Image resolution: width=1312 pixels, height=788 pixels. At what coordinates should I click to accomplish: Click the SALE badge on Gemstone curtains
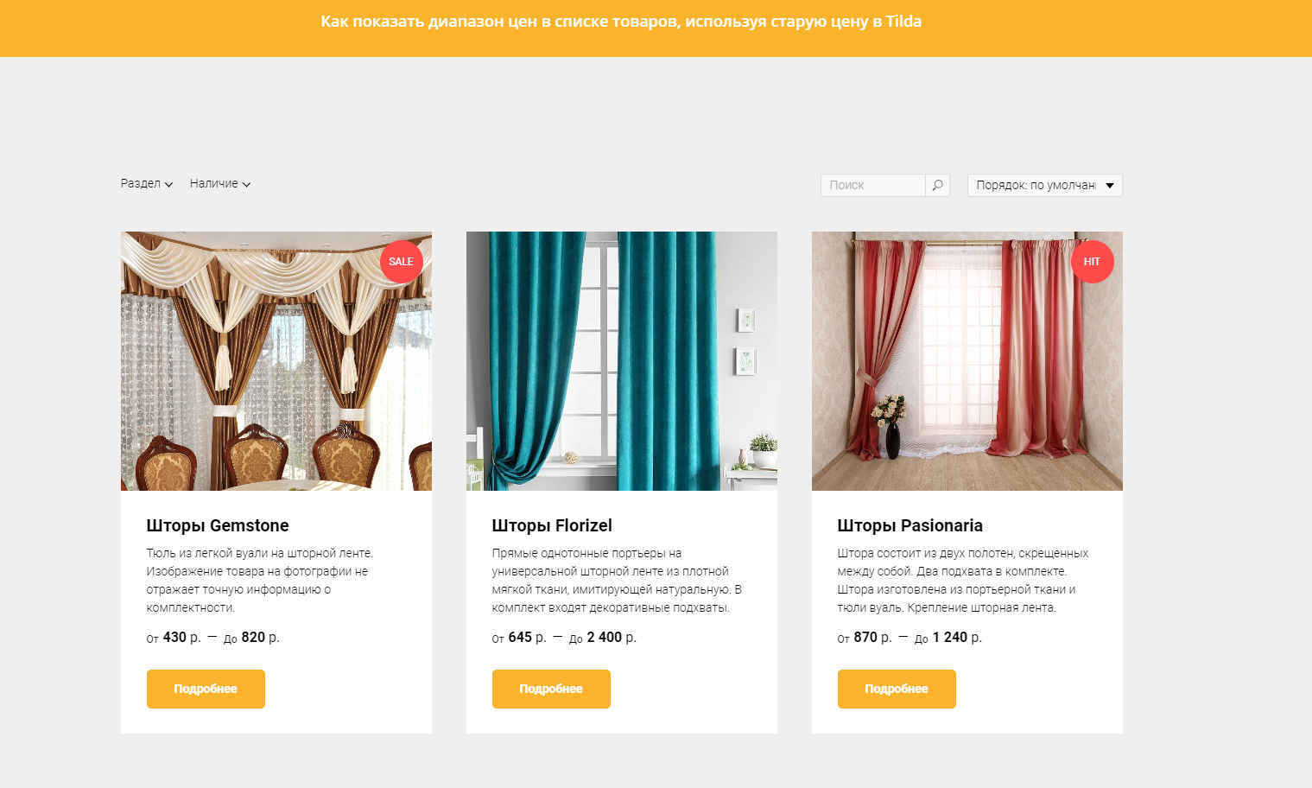point(401,262)
